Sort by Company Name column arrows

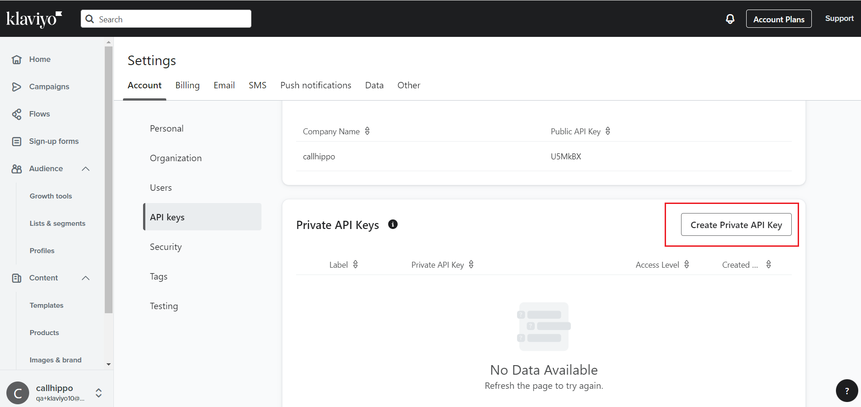(367, 131)
